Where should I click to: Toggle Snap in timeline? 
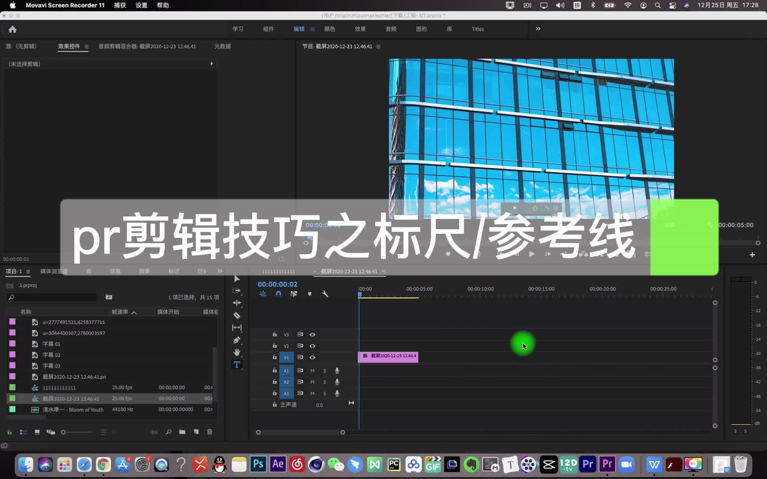(x=278, y=294)
